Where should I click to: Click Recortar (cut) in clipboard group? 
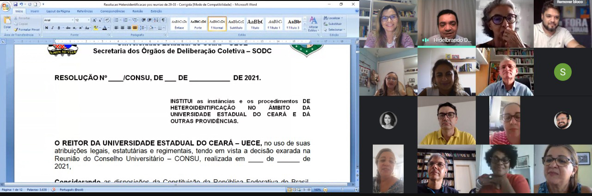tap(22, 18)
